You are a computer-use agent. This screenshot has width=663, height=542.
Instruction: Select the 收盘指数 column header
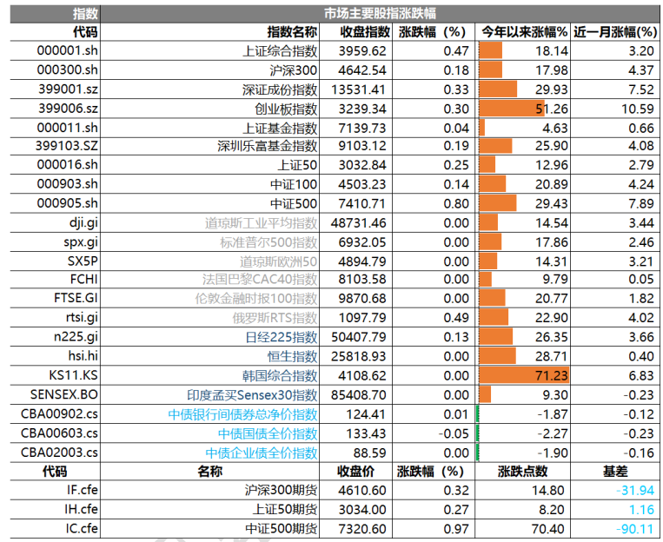click(x=364, y=32)
